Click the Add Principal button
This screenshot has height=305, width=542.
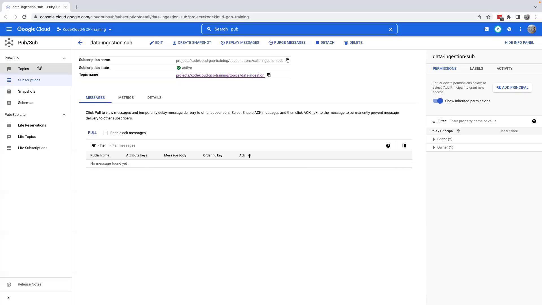pos(512,88)
